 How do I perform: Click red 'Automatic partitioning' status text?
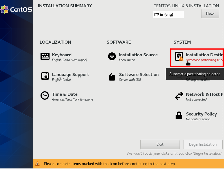coord(204,60)
